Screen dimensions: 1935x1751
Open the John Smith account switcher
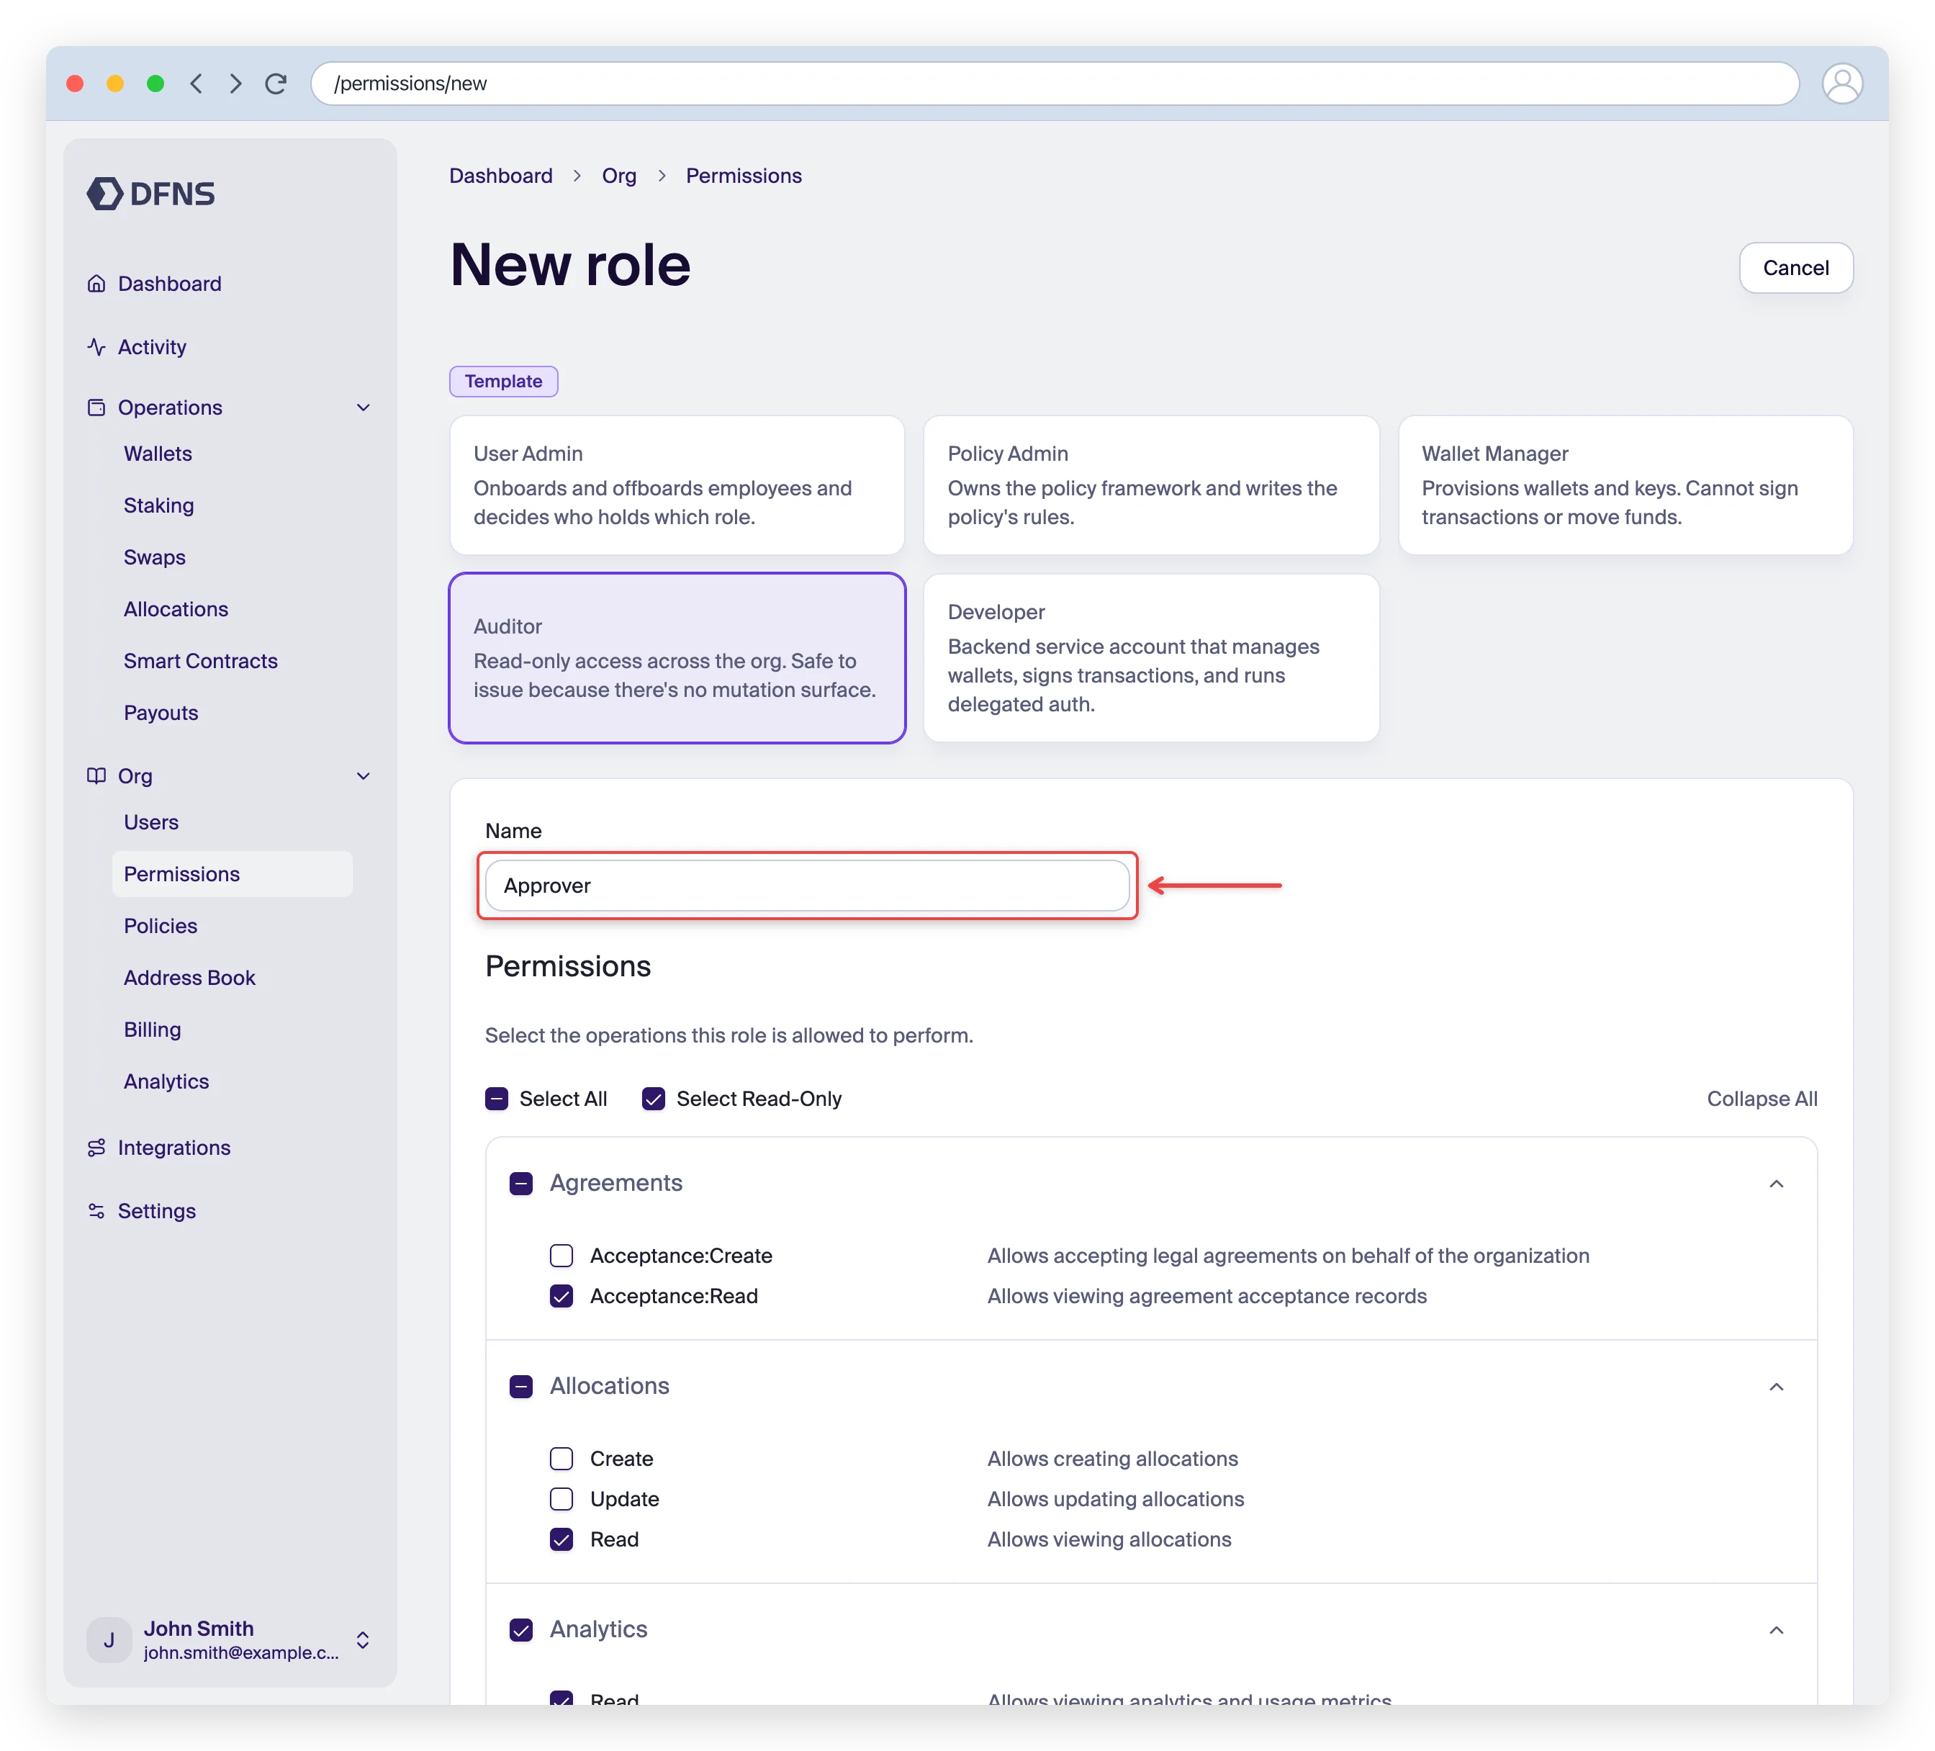point(363,1639)
